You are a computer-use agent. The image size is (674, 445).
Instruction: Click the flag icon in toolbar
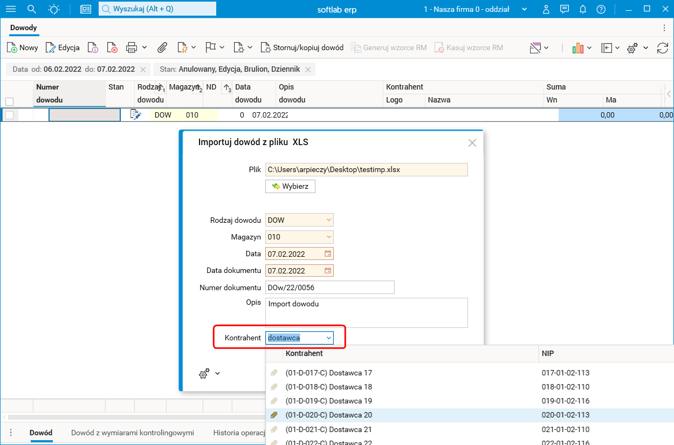click(211, 47)
